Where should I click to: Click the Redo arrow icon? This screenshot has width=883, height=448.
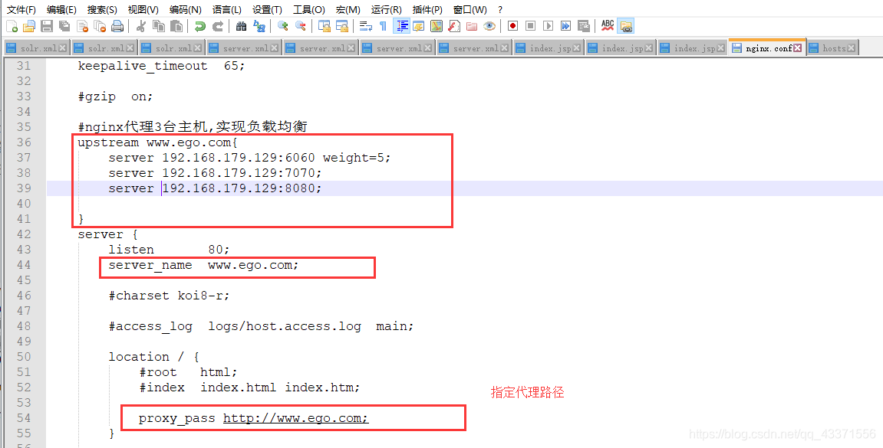tap(217, 26)
